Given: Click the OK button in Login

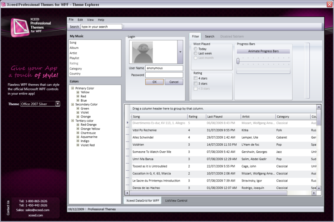Looking at the screenshot, I should point(154,82).
